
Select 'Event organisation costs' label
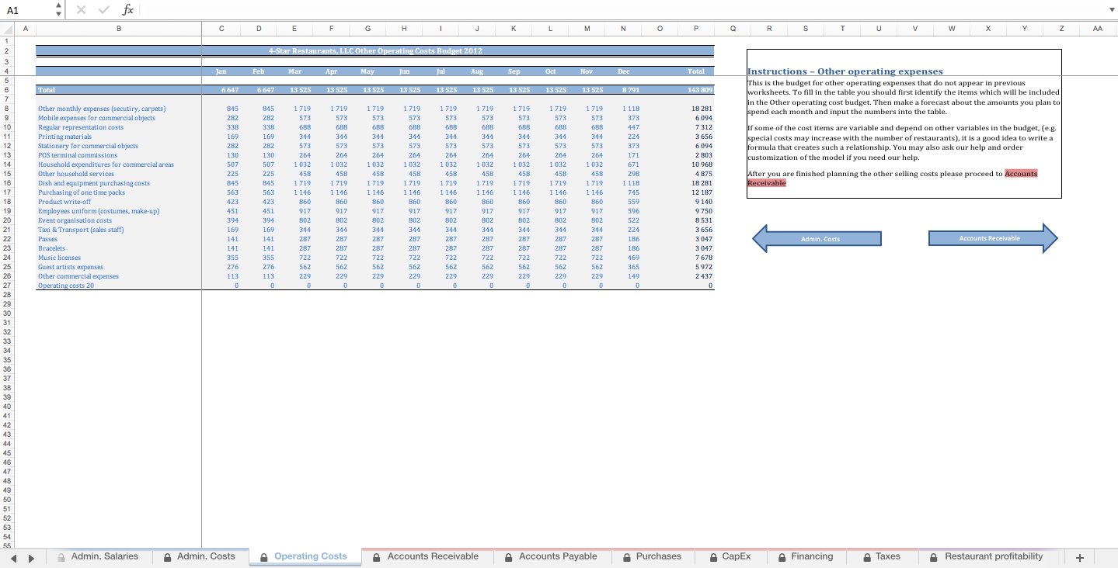pos(75,220)
